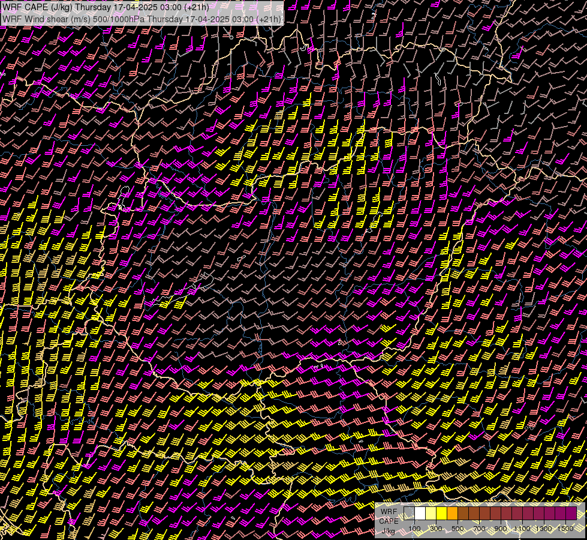Screen dimensions: 587x540
Task: Click the white CAPE legend swatch
Action: (420, 513)
